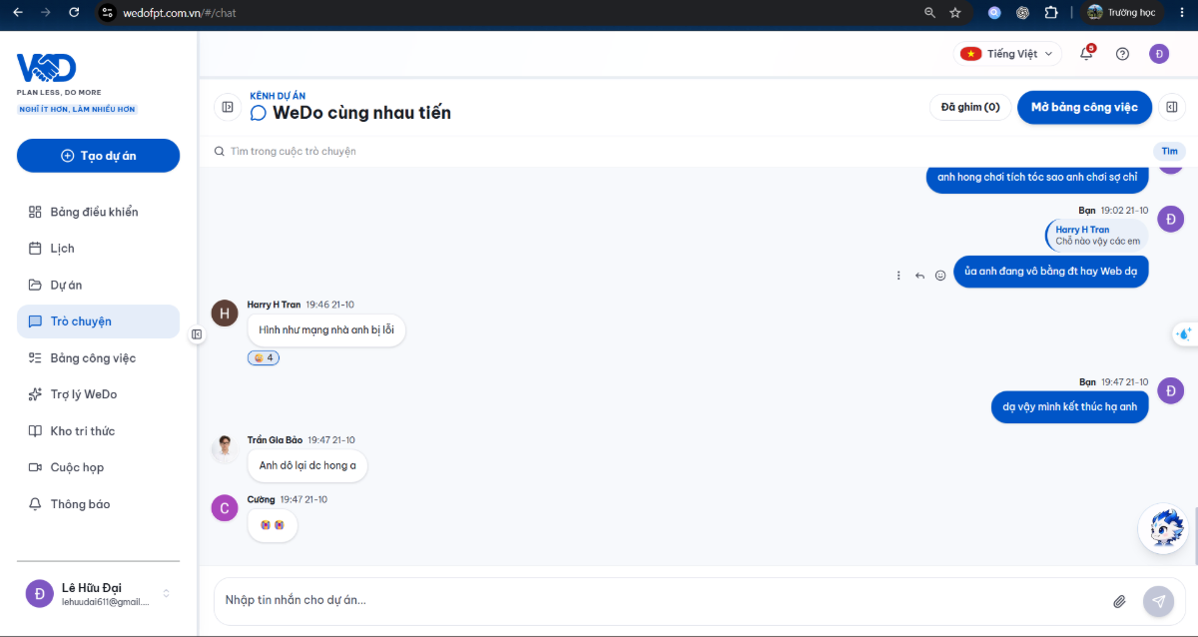Reload the page in the browser
This screenshot has width=1198, height=637.
74,12
